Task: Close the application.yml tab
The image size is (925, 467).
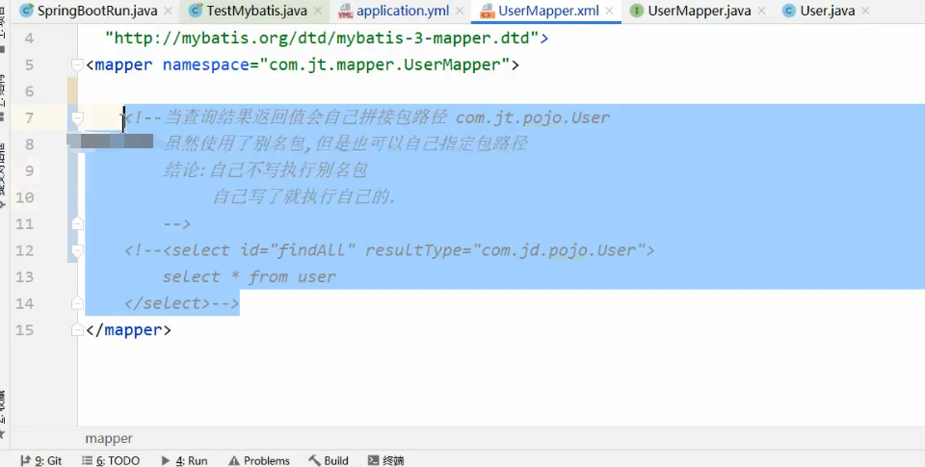Action: (x=460, y=12)
